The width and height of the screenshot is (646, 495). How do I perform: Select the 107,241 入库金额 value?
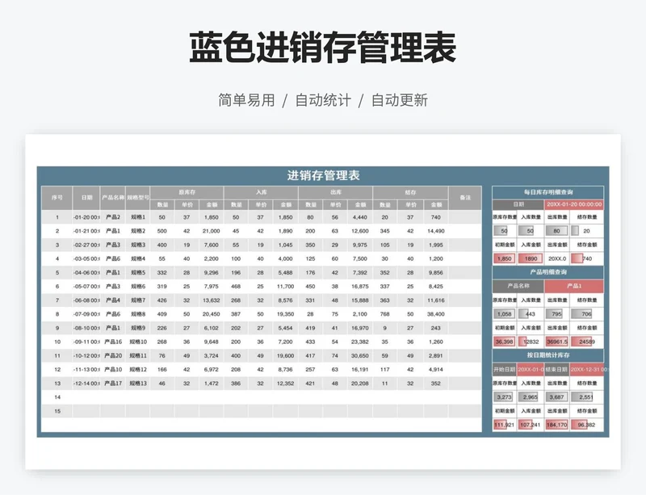pyautogui.click(x=531, y=425)
